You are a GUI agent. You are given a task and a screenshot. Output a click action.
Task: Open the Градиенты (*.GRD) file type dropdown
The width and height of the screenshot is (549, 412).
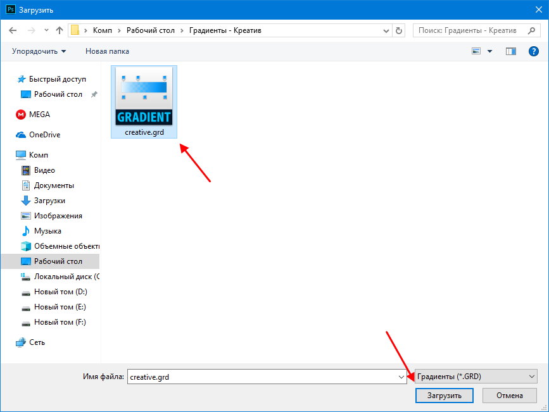(x=476, y=377)
